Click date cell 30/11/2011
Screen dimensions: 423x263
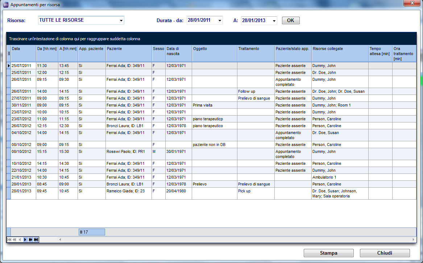tap(24, 105)
